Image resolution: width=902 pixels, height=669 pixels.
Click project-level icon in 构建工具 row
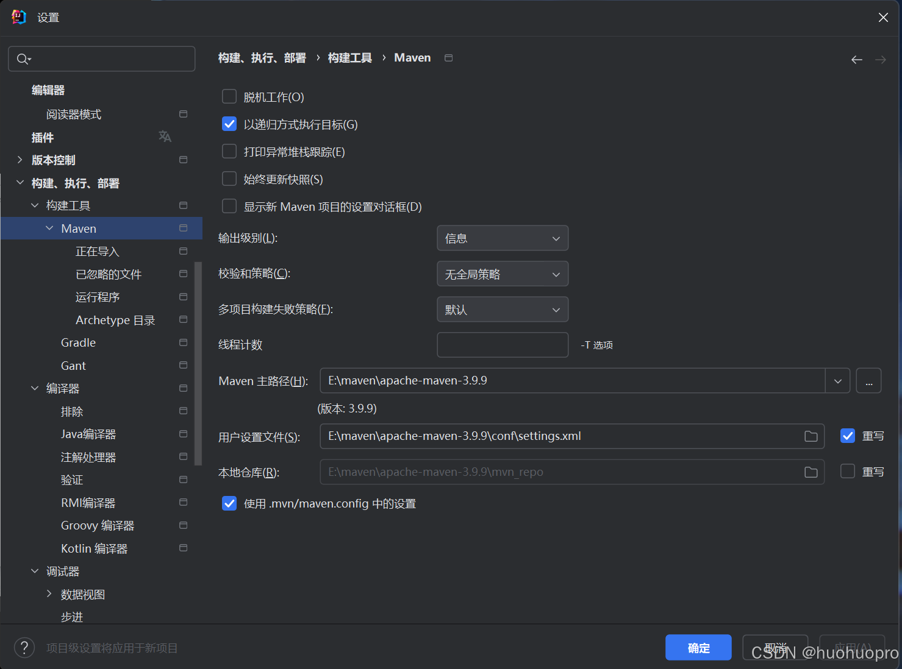(183, 205)
